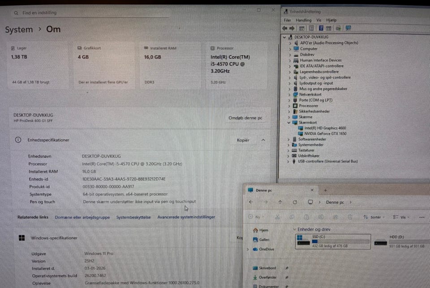Image resolution: width=430 pixels, height=288 pixels.
Task: Open the Hjælp menu in Device Manager
Action: (331, 20)
